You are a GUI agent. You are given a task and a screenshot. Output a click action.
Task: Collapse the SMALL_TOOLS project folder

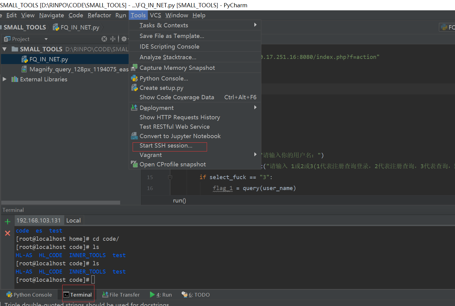[5, 49]
